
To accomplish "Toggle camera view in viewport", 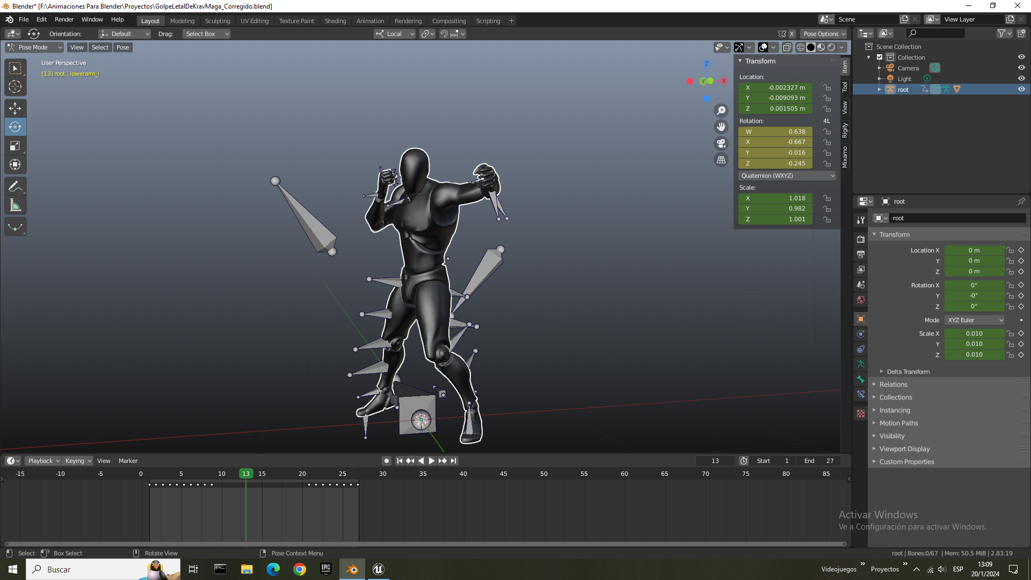I will (x=721, y=143).
